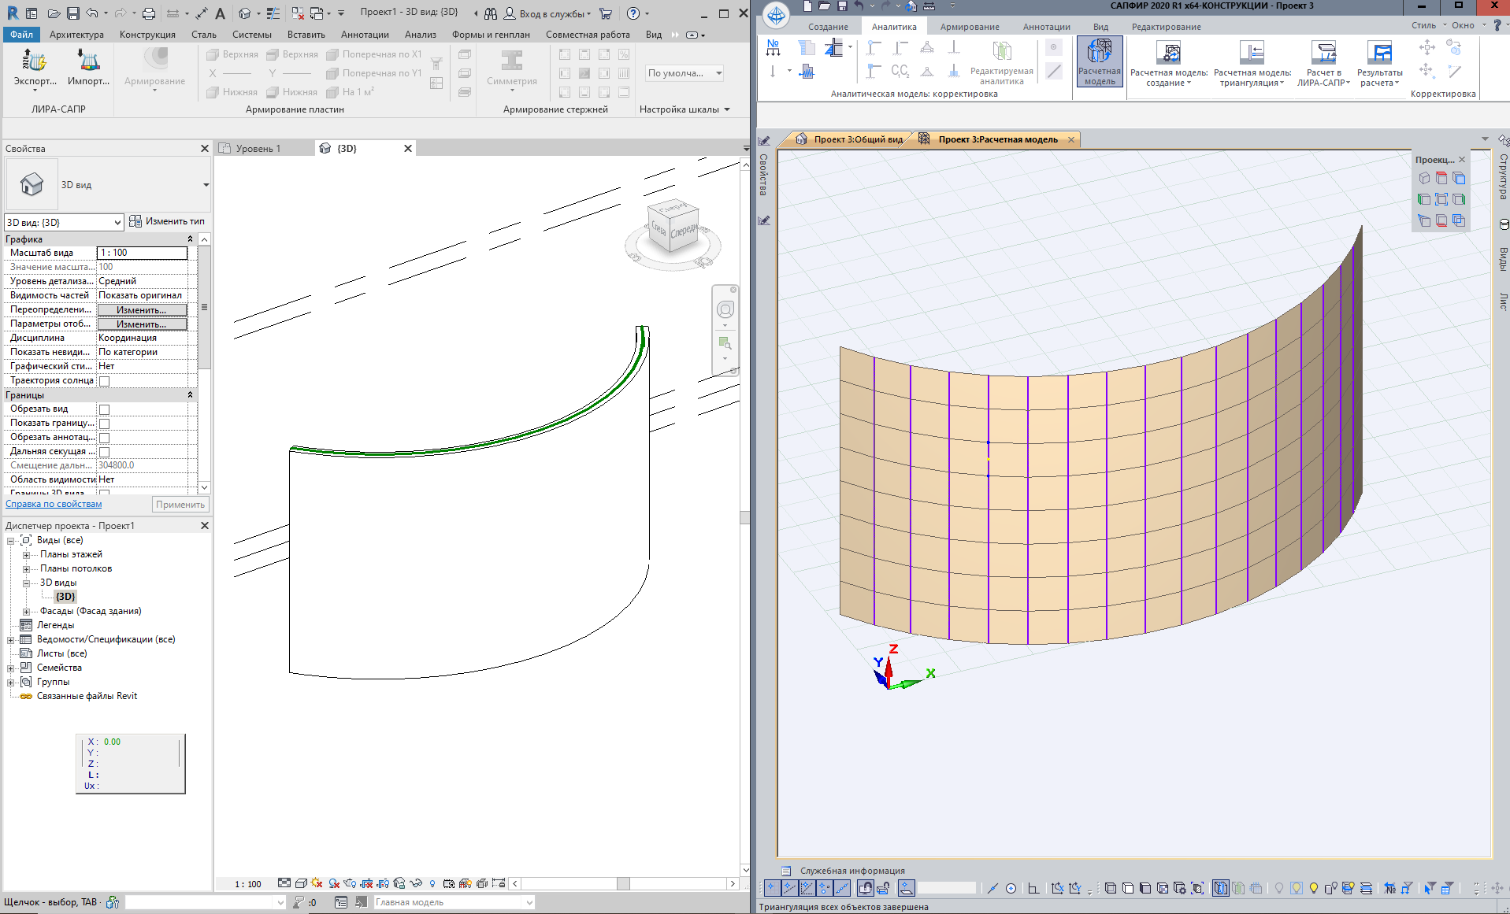Expand the Планы этажей tree node

26,555
